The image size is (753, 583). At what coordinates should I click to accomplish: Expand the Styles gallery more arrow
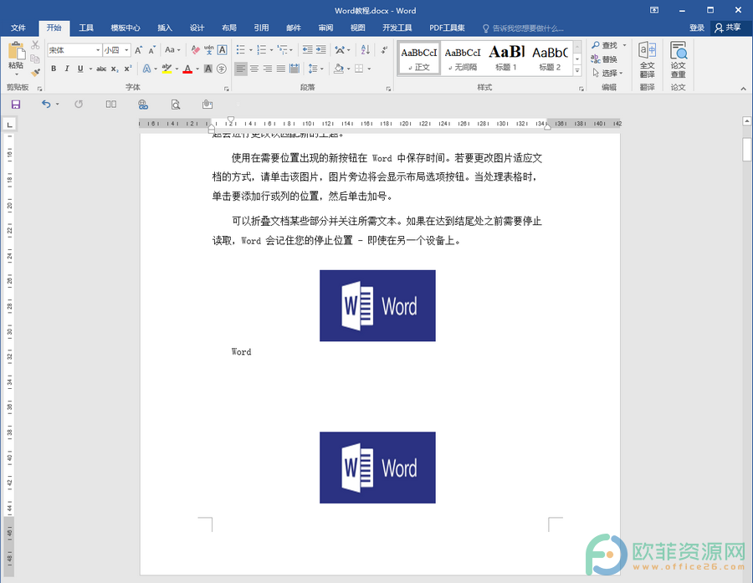click(x=577, y=71)
